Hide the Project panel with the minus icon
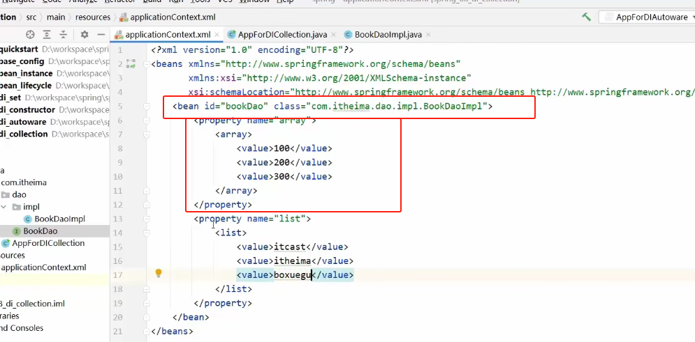The width and height of the screenshot is (695, 342). click(101, 34)
